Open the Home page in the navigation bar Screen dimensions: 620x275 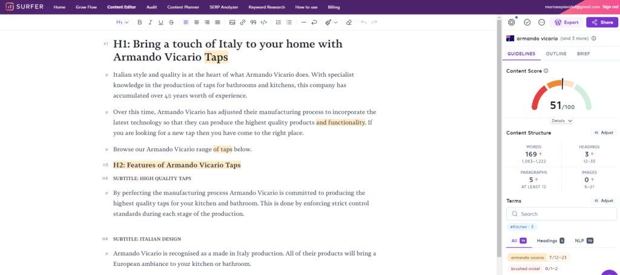point(59,7)
